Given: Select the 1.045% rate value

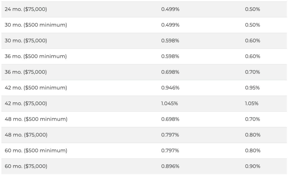Looking at the screenshot, I should click(170, 103).
